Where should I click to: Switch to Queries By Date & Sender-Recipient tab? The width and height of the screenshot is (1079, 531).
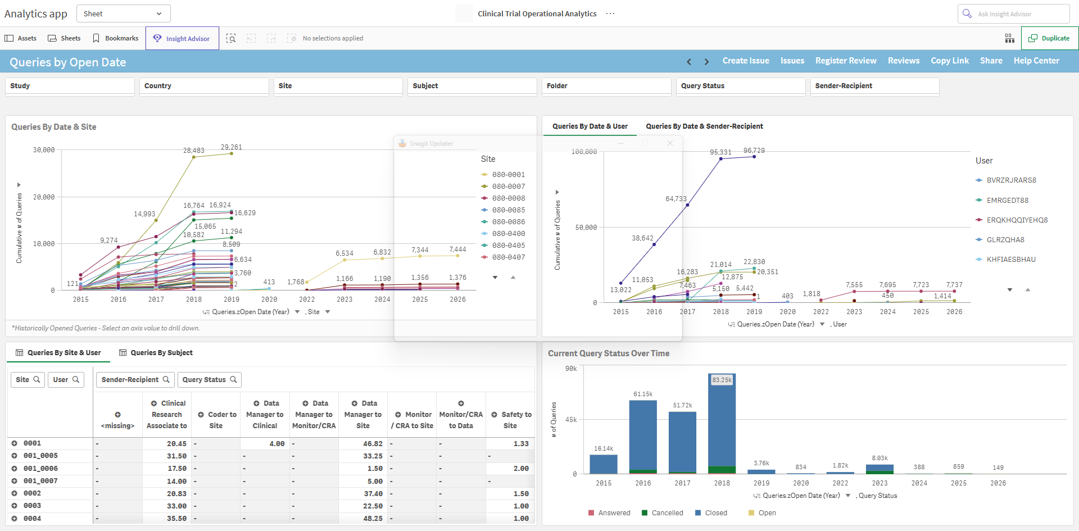pos(704,126)
